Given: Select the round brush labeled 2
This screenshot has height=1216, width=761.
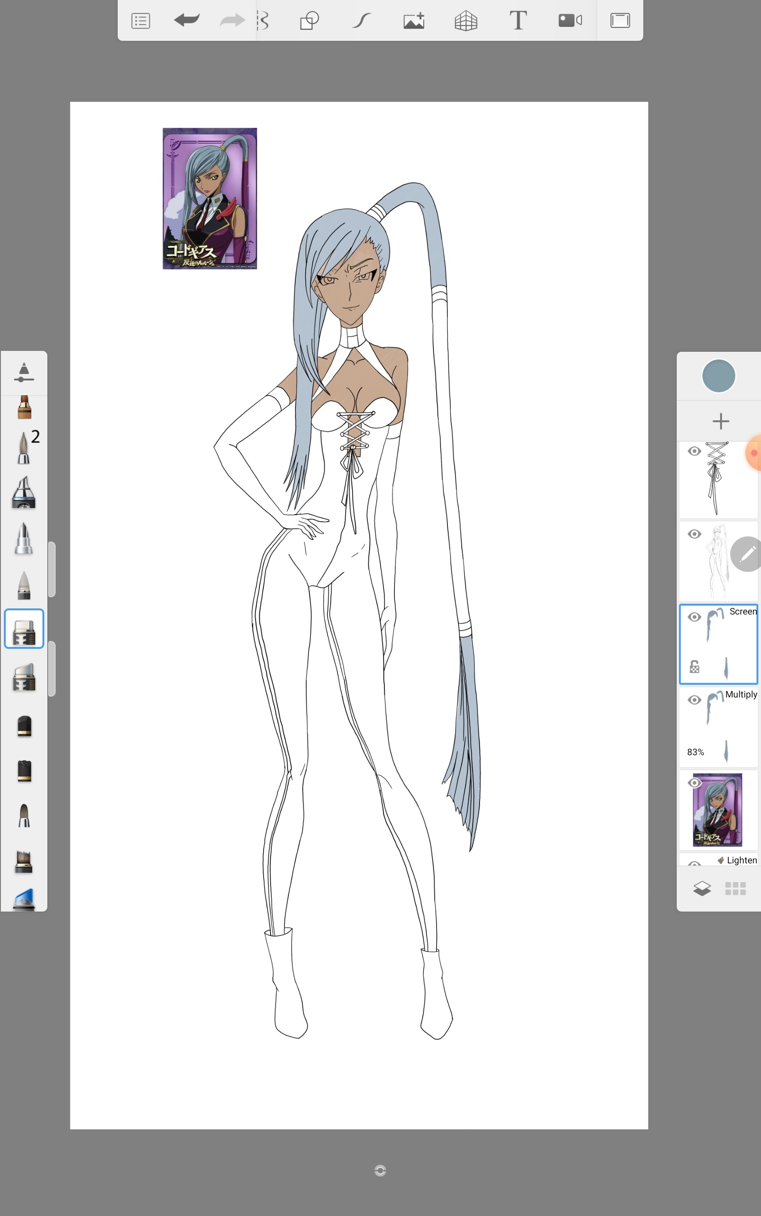Looking at the screenshot, I should 24,447.
